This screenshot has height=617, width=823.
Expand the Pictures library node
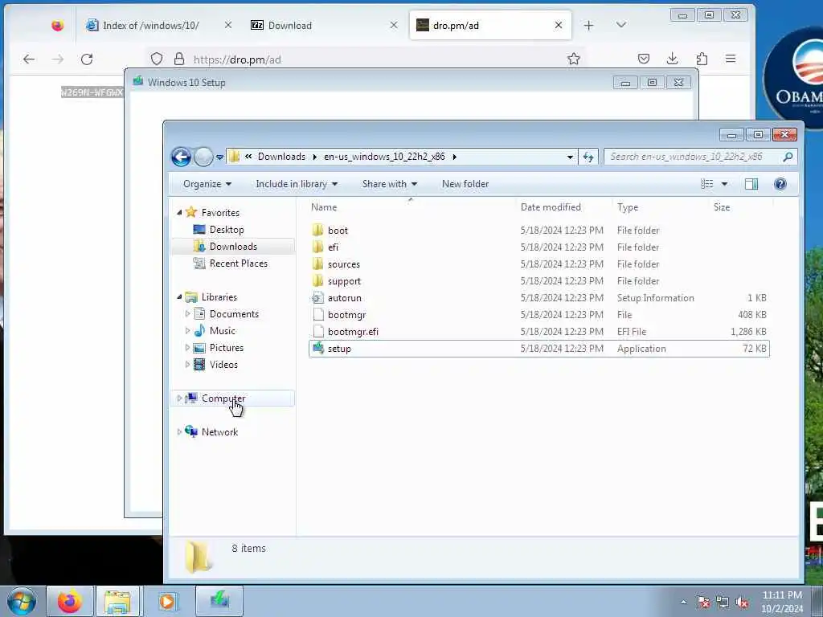point(187,347)
